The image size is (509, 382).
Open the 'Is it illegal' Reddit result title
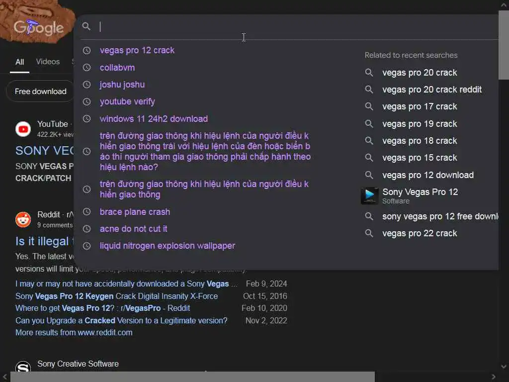click(x=44, y=241)
